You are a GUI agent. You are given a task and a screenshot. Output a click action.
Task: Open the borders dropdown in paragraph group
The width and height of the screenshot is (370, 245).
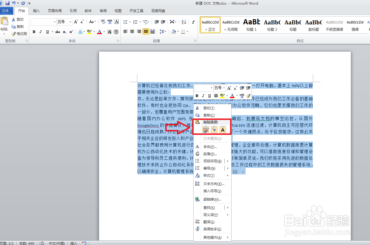[x=188, y=32]
